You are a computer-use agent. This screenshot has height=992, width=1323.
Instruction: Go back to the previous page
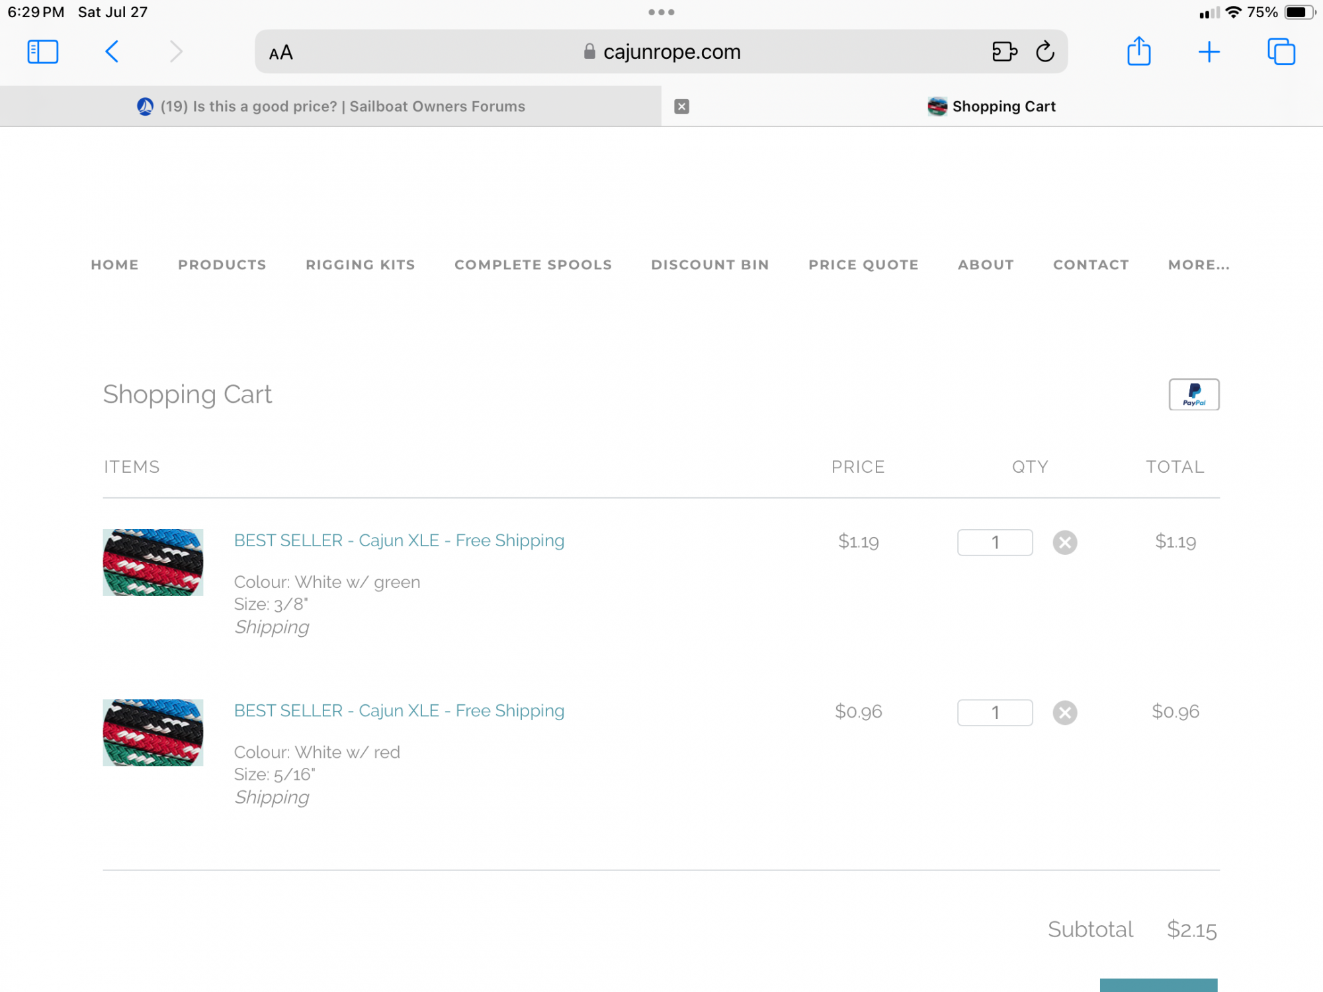[x=112, y=52]
